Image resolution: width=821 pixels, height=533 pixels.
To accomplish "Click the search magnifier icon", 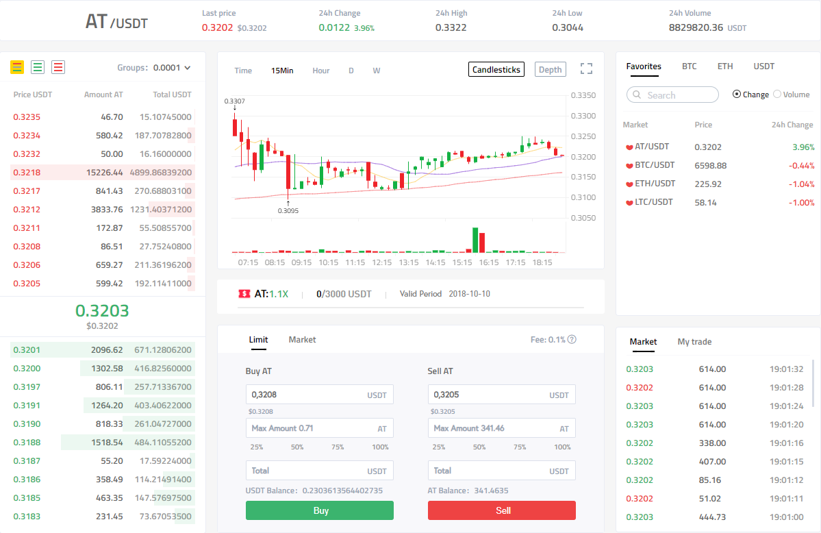I will (x=637, y=95).
